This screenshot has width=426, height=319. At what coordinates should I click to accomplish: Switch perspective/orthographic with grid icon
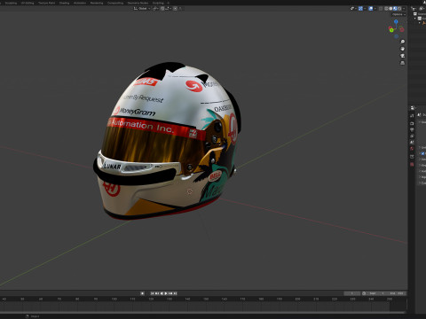pyautogui.click(x=402, y=63)
